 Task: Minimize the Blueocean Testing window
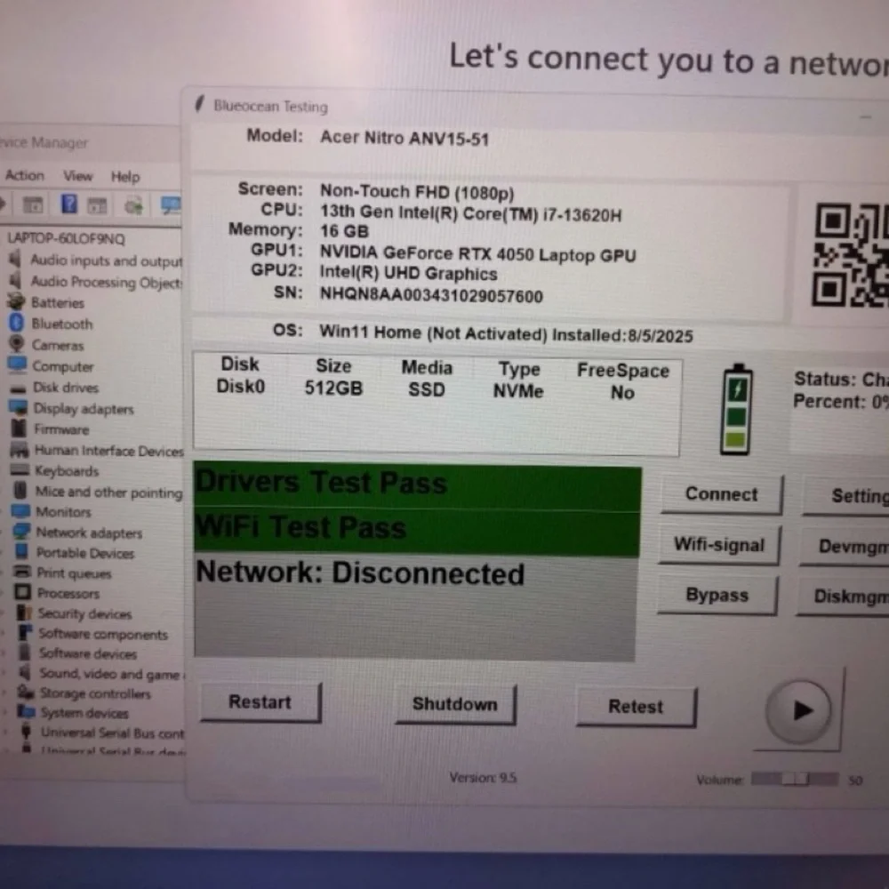tap(865, 116)
